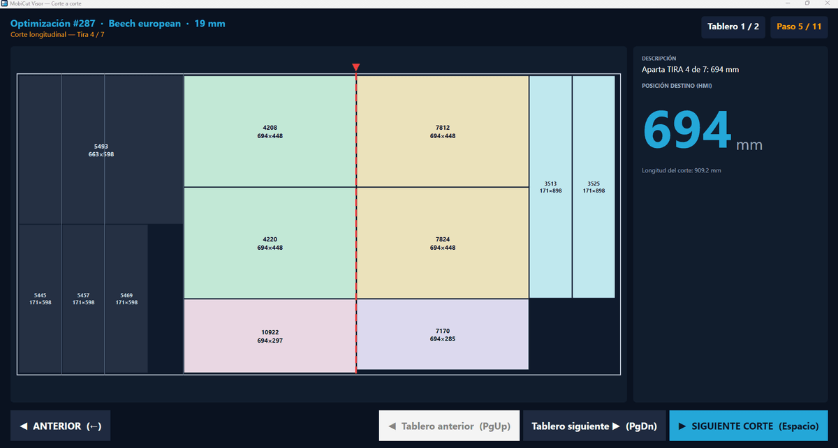Select lavender piece 7170 694×285

(443, 334)
